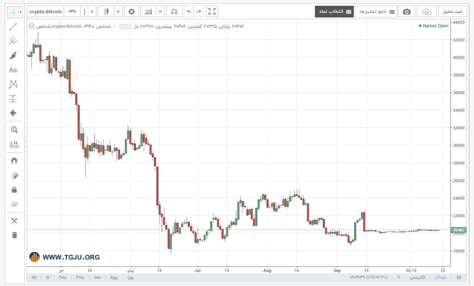The height and width of the screenshot is (286, 474).
Task: Toggle auto scale (خودکار)
Action: point(441,277)
